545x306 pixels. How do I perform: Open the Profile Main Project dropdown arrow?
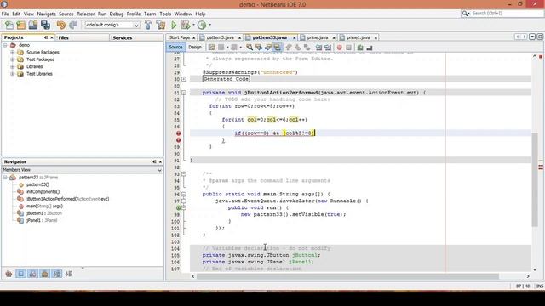point(209,25)
